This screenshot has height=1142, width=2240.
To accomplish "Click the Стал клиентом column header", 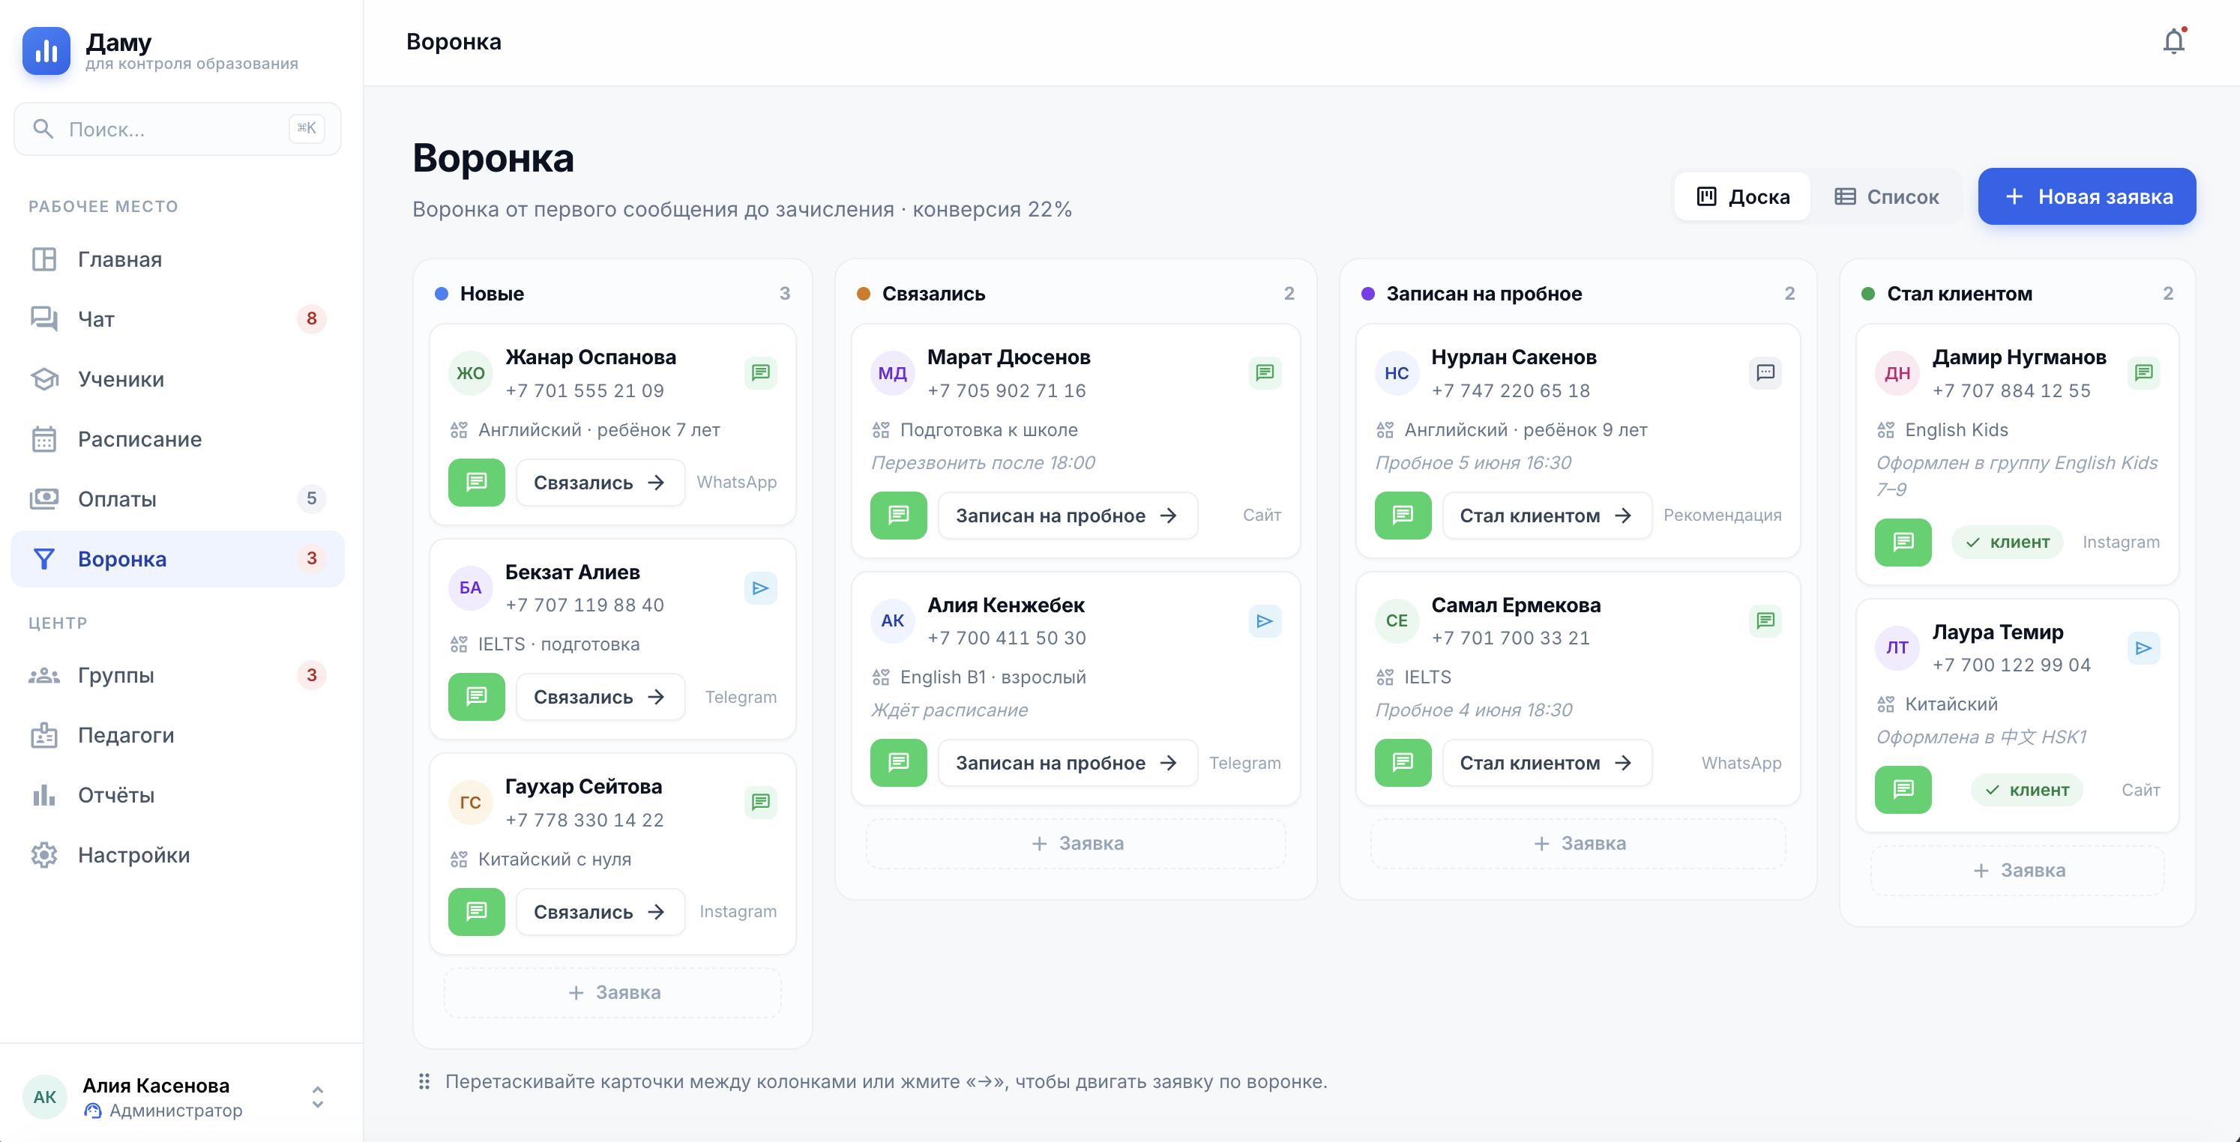I will pyautogui.click(x=2017, y=294).
